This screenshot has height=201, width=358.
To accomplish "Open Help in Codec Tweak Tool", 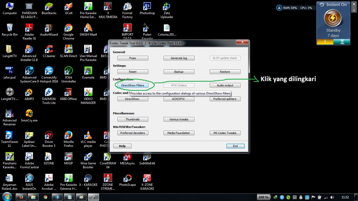I will tap(122, 146).
